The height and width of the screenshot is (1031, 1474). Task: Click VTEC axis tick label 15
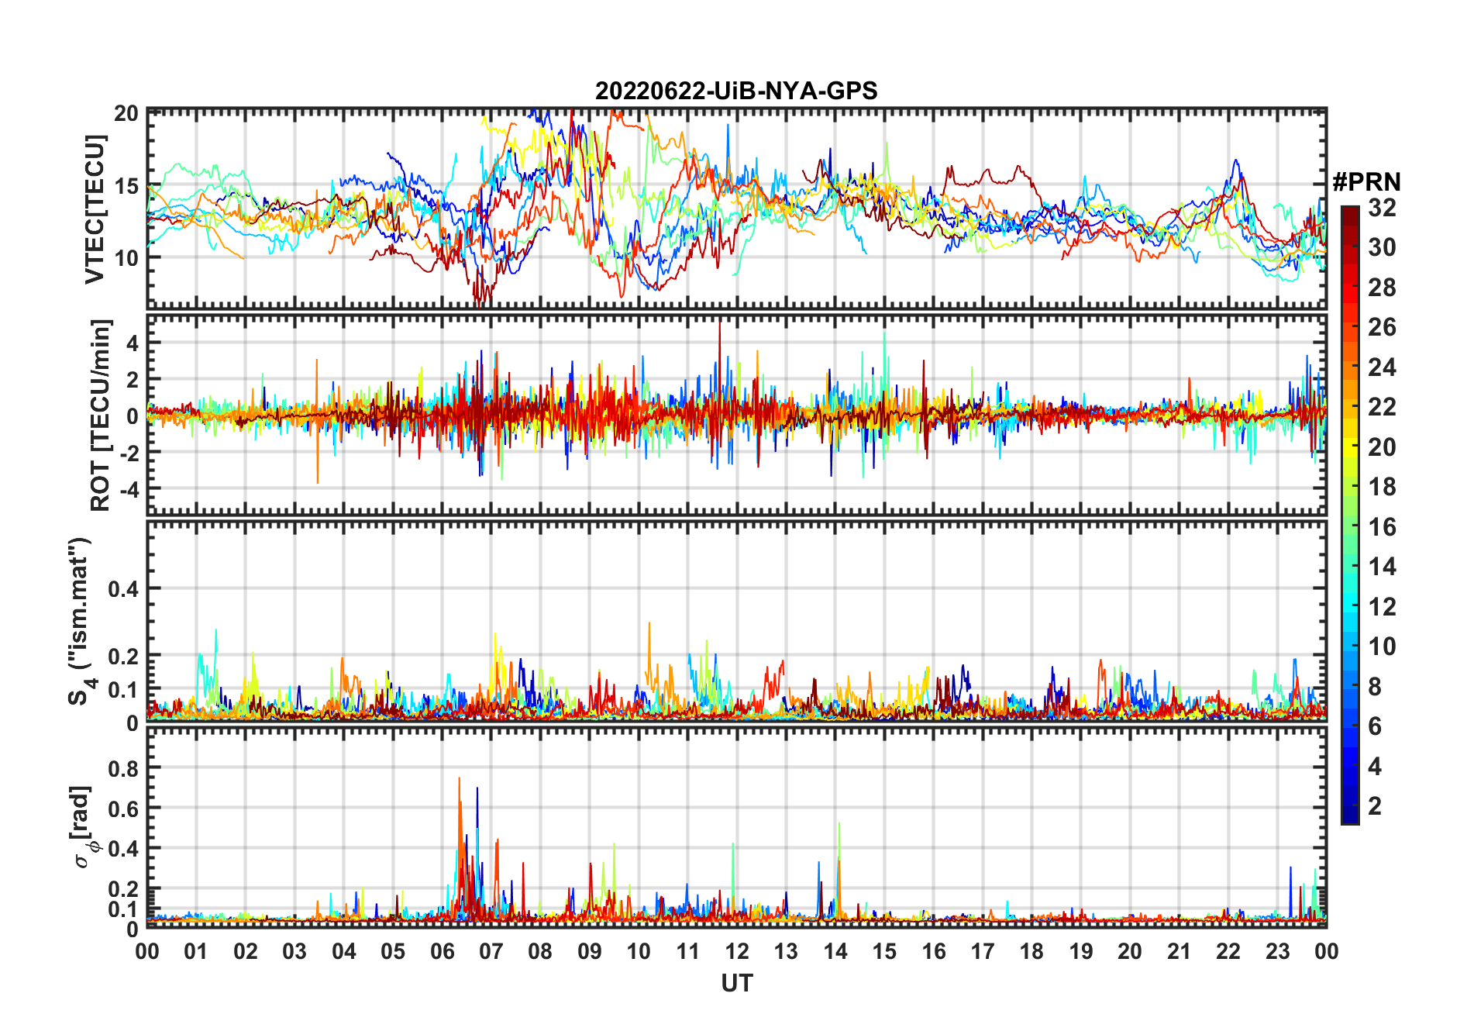pyautogui.click(x=126, y=186)
